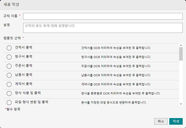Click the 주문서 출력 template name

[x=24, y=66]
